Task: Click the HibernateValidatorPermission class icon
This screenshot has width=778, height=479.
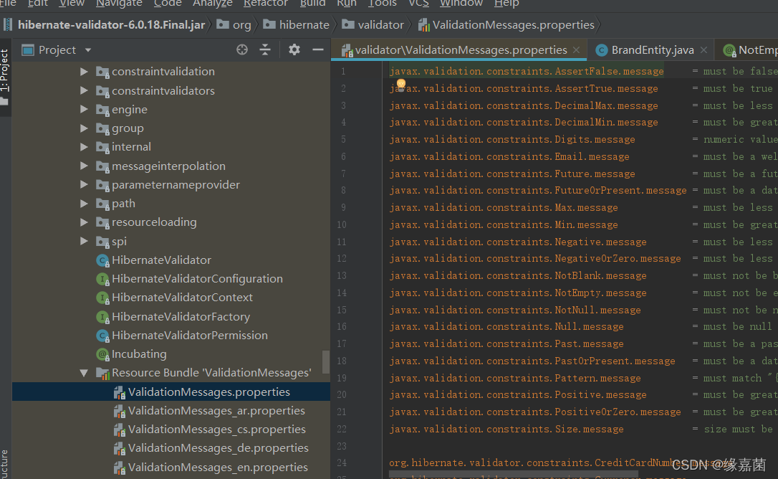Action: tap(102, 336)
